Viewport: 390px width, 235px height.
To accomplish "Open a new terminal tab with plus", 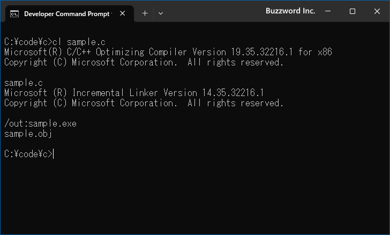I will 145,13.
